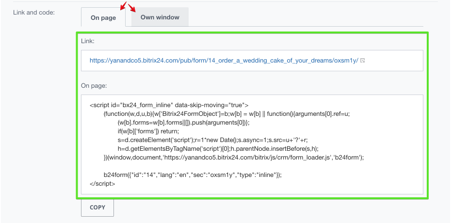The height and width of the screenshot is (223, 451).
Task: Click the blank line inside the code box
Action: tap(252, 166)
